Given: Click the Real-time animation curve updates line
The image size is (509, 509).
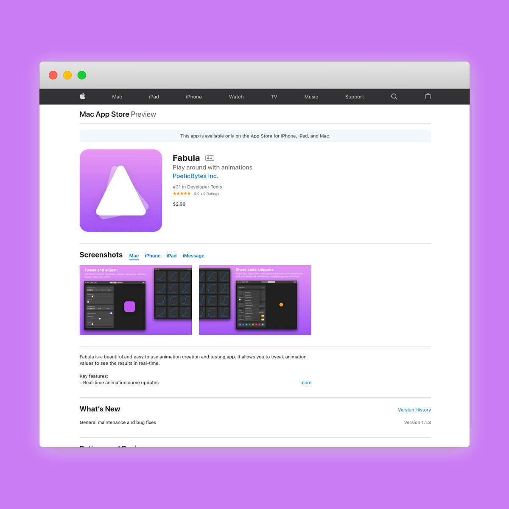Looking at the screenshot, I should tap(119, 383).
